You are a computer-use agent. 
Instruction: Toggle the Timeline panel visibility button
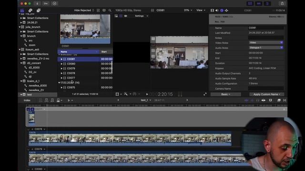(259, 3)
